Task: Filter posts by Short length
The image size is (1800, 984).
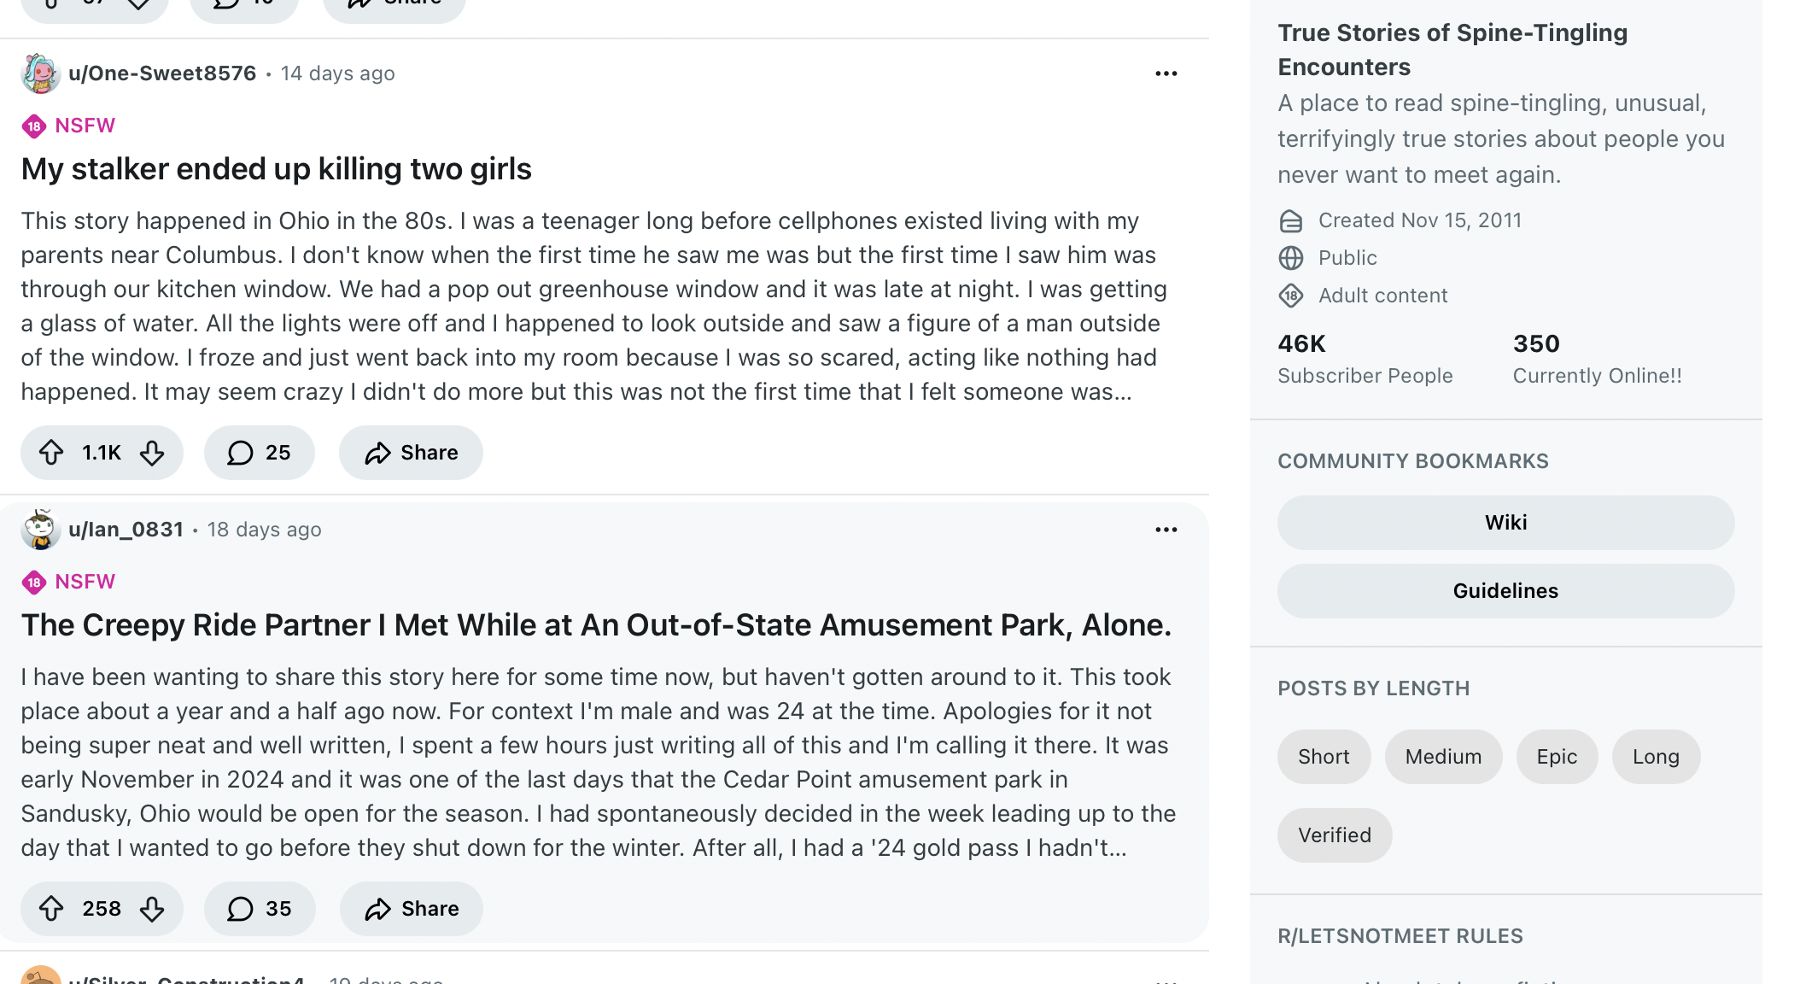Action: (1324, 757)
